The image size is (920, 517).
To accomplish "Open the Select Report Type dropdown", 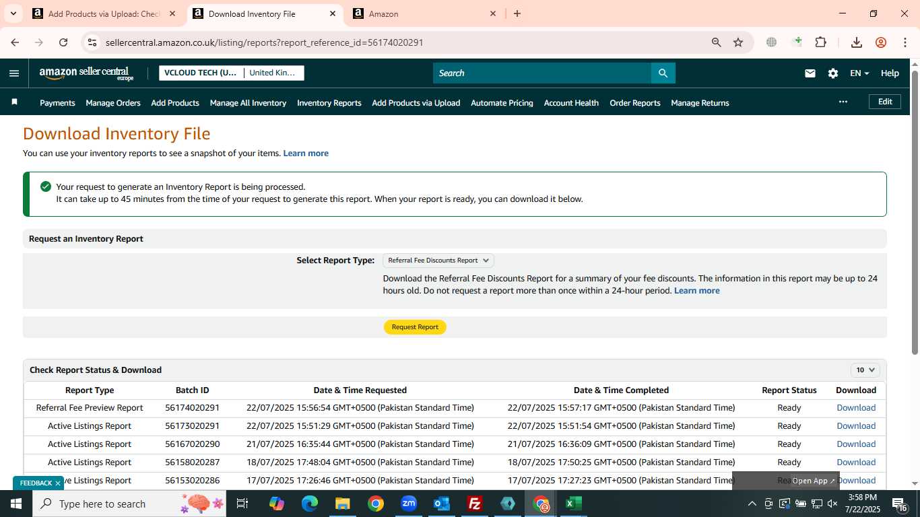I will [438, 261].
